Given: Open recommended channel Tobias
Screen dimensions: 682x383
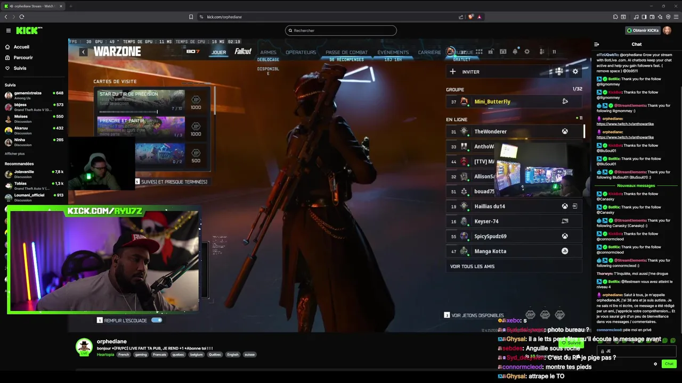Looking at the screenshot, I should coord(34,186).
